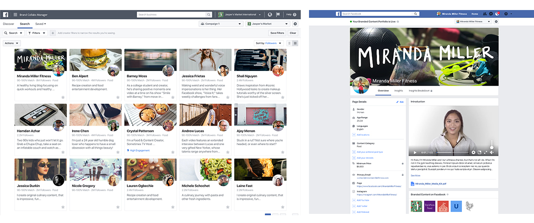534x223 pixels.
Task: Click the picture-in-picture icon on the video
Action: tap(479, 152)
